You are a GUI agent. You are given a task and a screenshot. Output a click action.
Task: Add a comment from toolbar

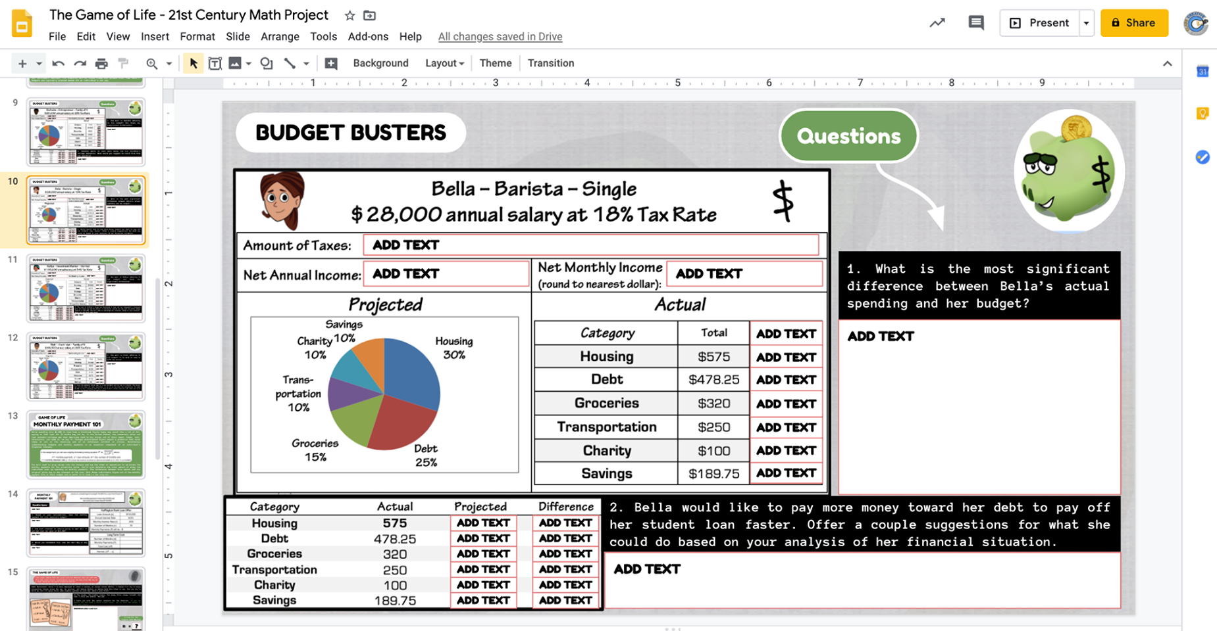(x=331, y=63)
